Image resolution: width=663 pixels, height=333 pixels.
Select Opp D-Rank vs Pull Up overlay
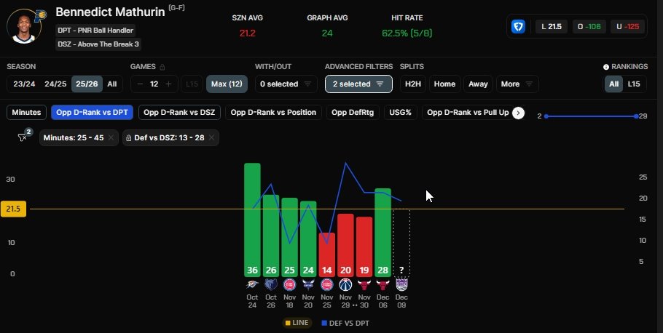[x=468, y=113]
